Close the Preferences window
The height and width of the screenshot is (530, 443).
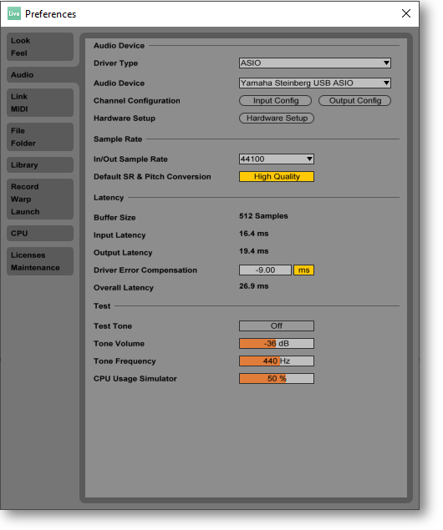(x=405, y=13)
